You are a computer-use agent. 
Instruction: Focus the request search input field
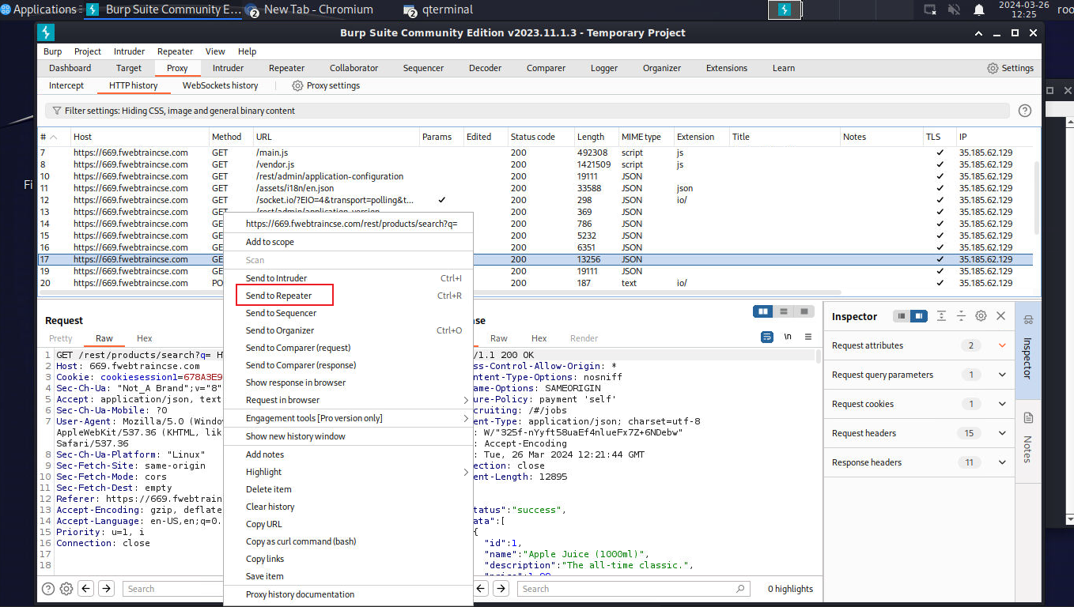pyautogui.click(x=173, y=589)
